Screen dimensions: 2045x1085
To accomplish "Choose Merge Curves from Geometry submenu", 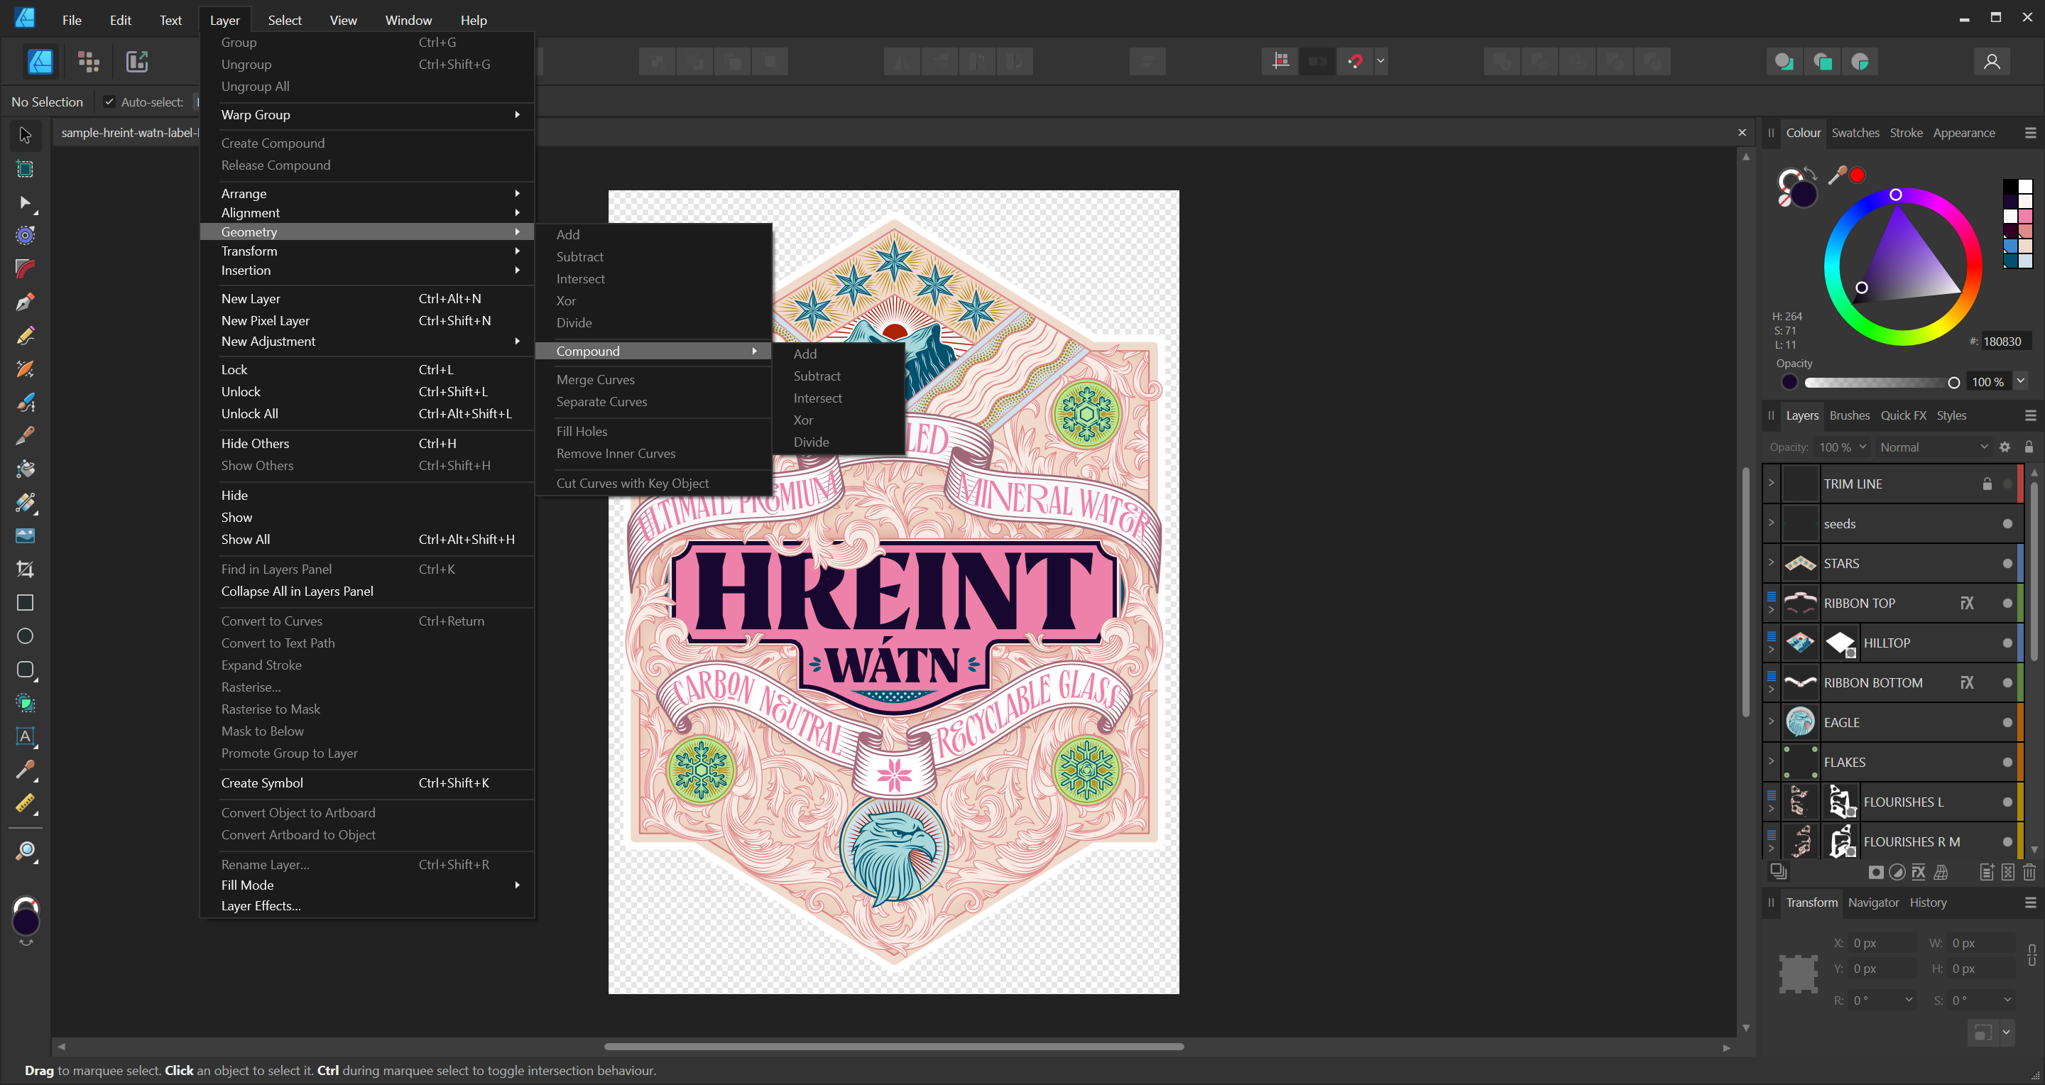I will coord(594,379).
